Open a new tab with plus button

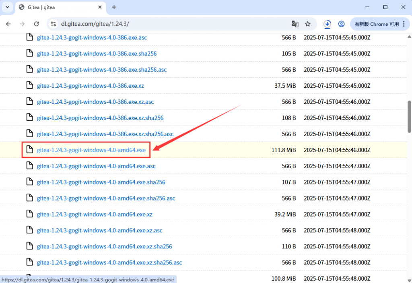(x=114, y=7)
